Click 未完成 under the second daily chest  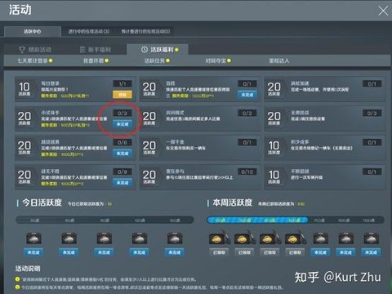(69, 252)
